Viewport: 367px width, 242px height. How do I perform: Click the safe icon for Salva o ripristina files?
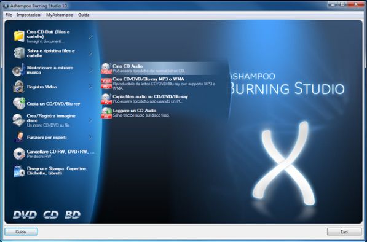coord(19,53)
